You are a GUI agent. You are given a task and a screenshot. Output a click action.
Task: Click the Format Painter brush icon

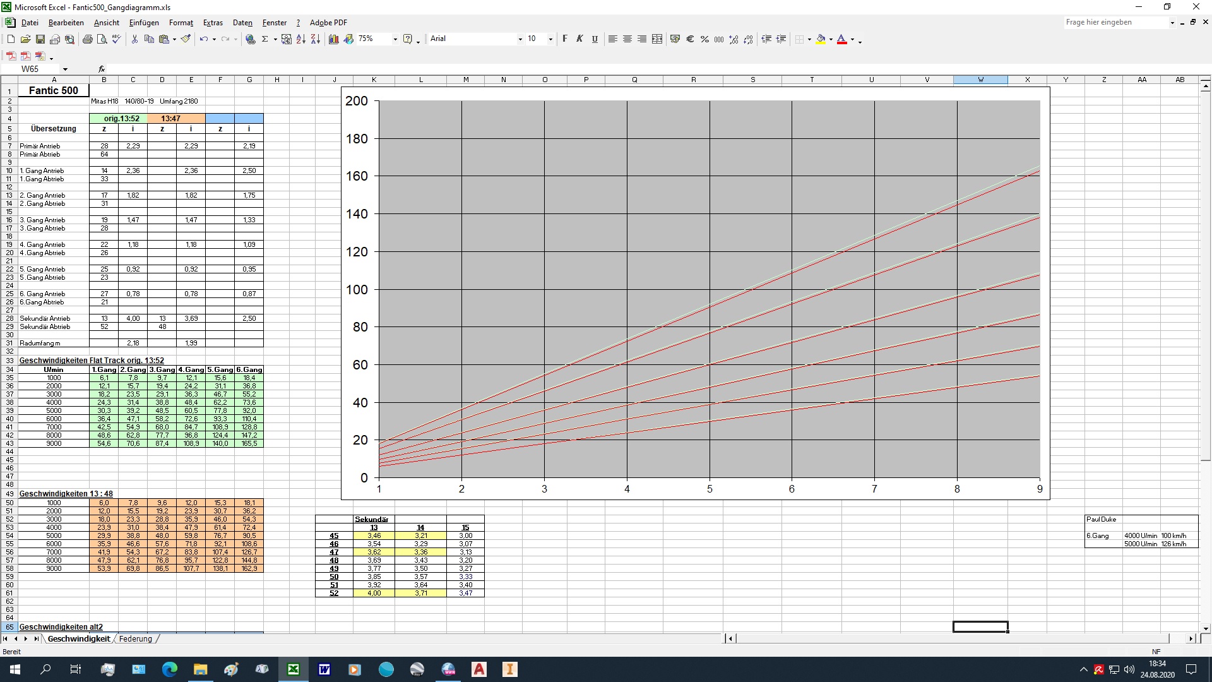tap(186, 39)
